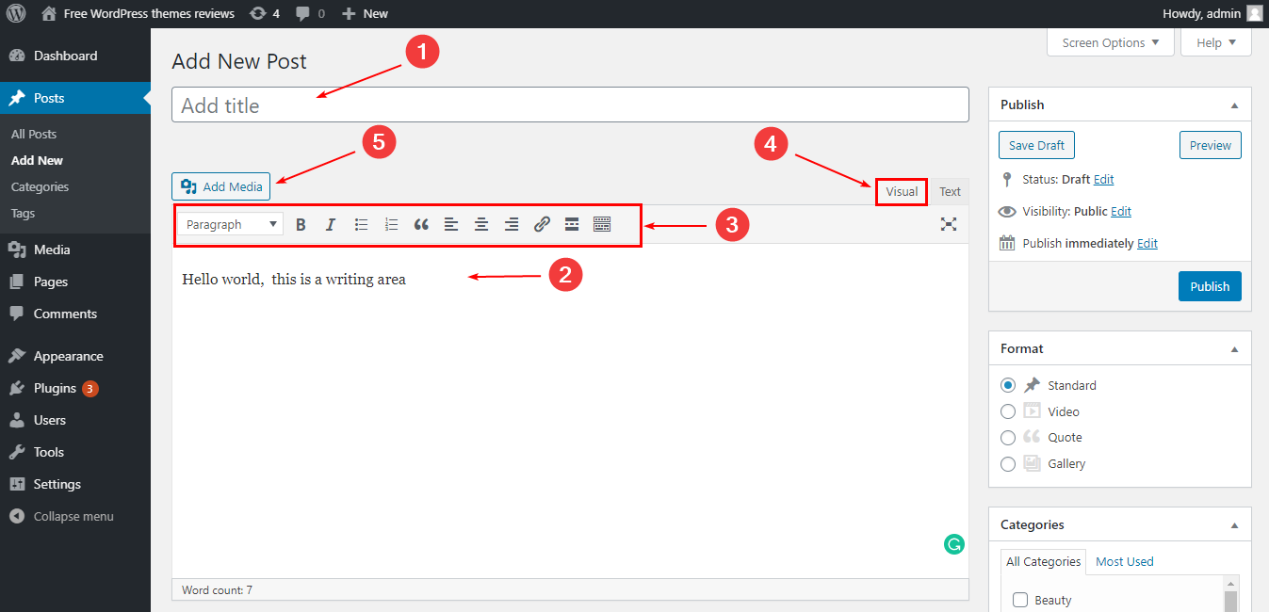Edit the post Status
The width and height of the screenshot is (1269, 612).
coord(1103,179)
